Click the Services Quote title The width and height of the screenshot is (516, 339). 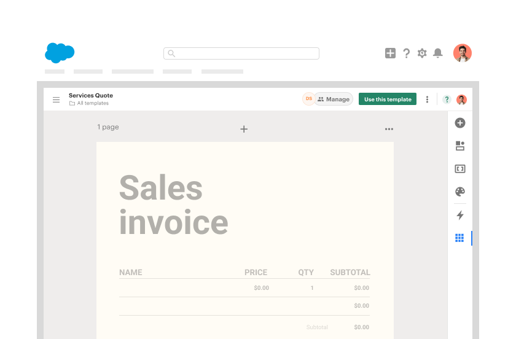(x=91, y=95)
